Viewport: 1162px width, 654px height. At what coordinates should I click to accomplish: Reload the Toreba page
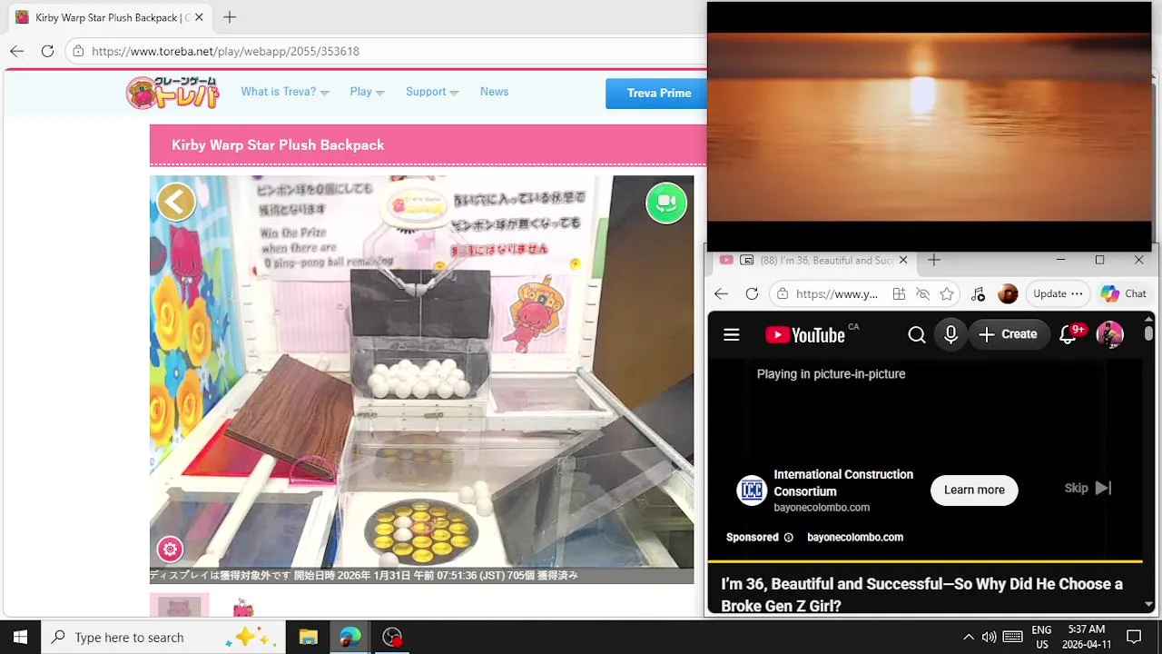47,51
